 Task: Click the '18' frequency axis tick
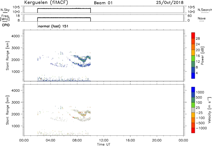[x=18, y=16]
